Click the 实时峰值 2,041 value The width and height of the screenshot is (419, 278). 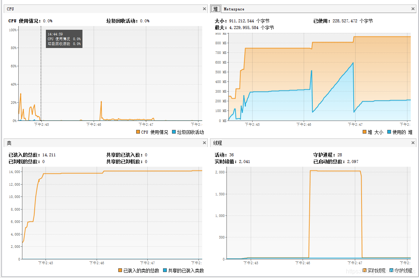point(244,162)
